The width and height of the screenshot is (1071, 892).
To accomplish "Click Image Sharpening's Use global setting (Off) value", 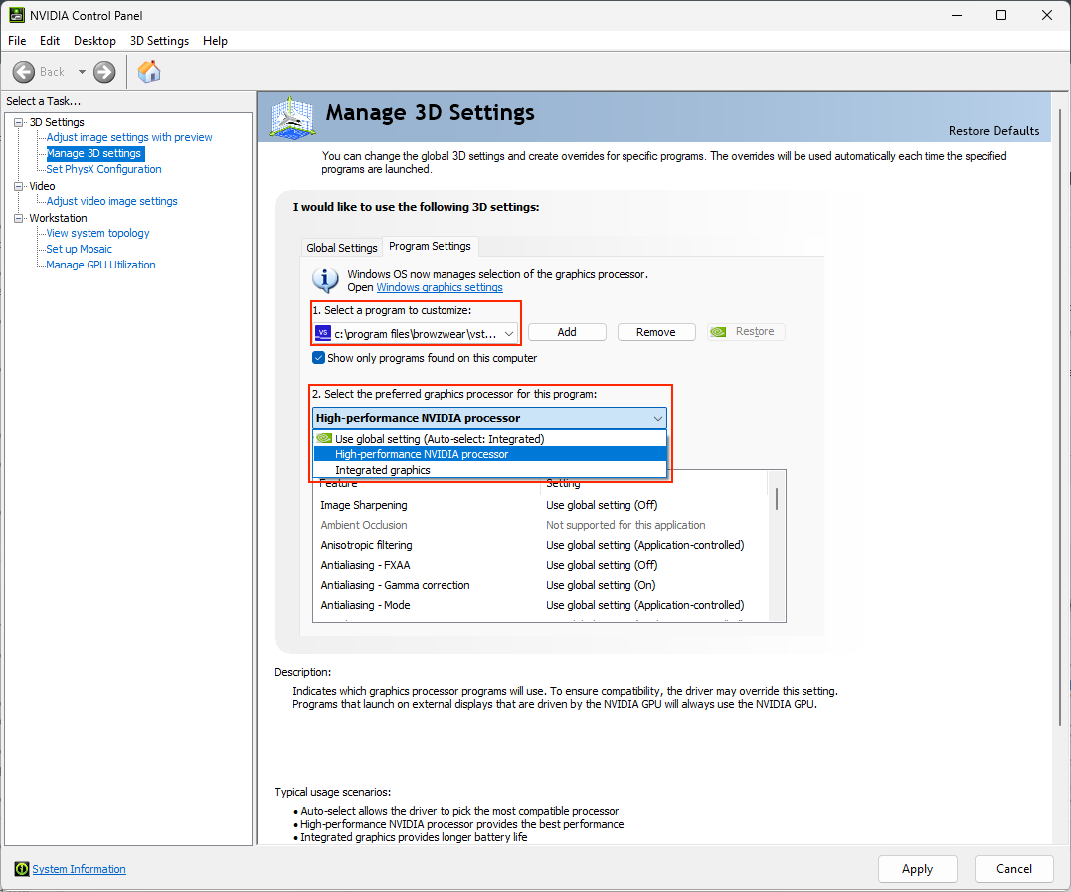I will [602, 505].
